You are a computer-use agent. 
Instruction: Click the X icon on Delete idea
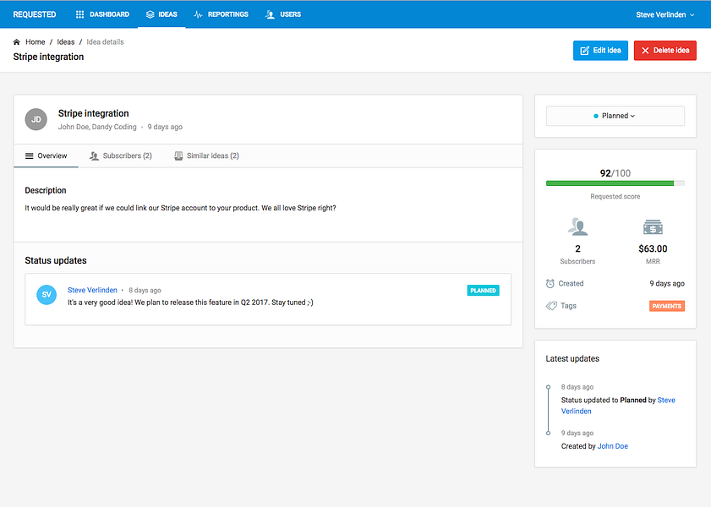point(645,51)
